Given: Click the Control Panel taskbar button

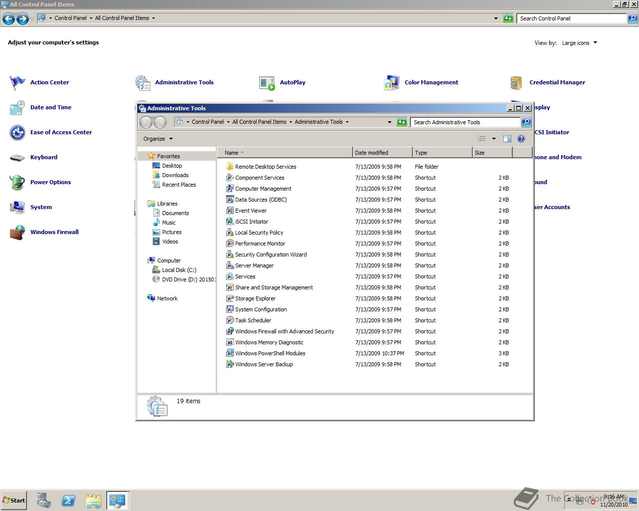Looking at the screenshot, I should point(118,500).
